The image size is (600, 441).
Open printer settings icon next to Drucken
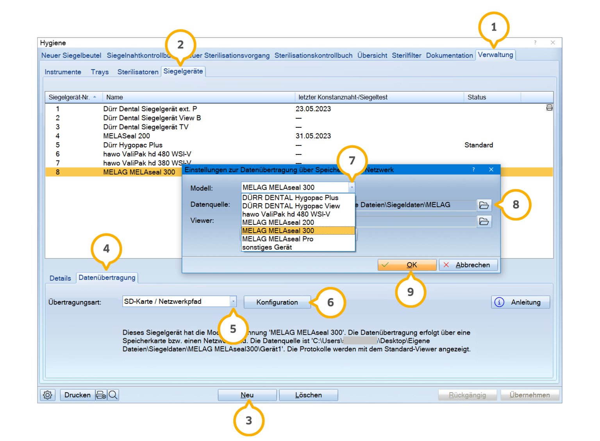pos(101,395)
